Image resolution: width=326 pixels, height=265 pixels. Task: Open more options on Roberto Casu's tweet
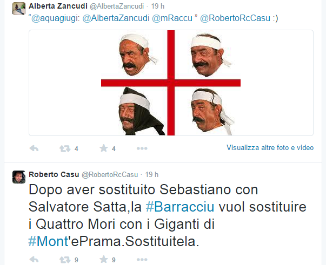click(x=142, y=260)
